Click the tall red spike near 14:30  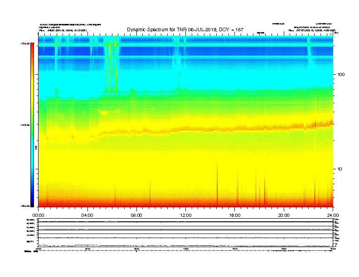[x=217, y=183]
